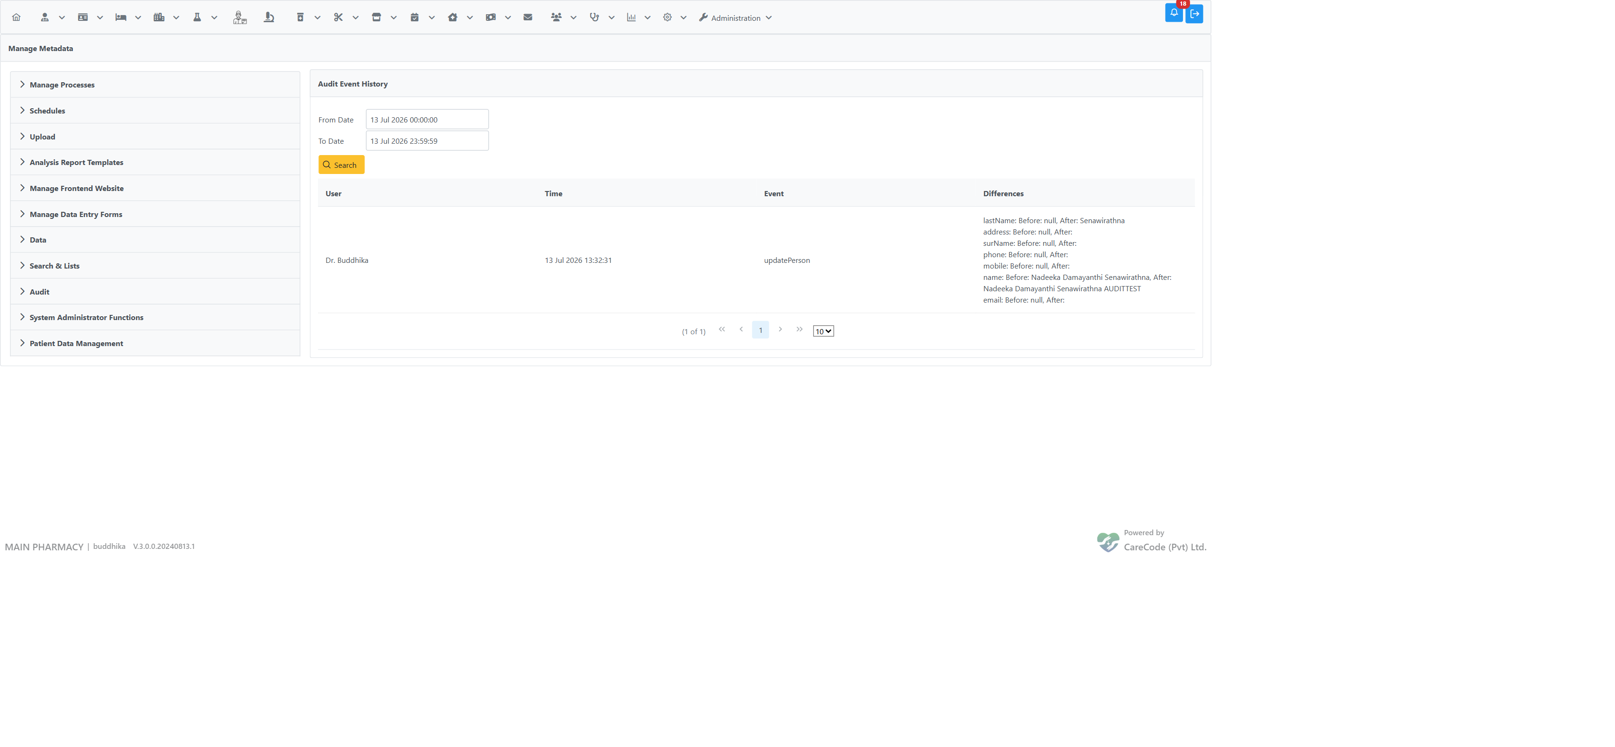
Task: Click the envelope mail icon
Action: (x=528, y=17)
